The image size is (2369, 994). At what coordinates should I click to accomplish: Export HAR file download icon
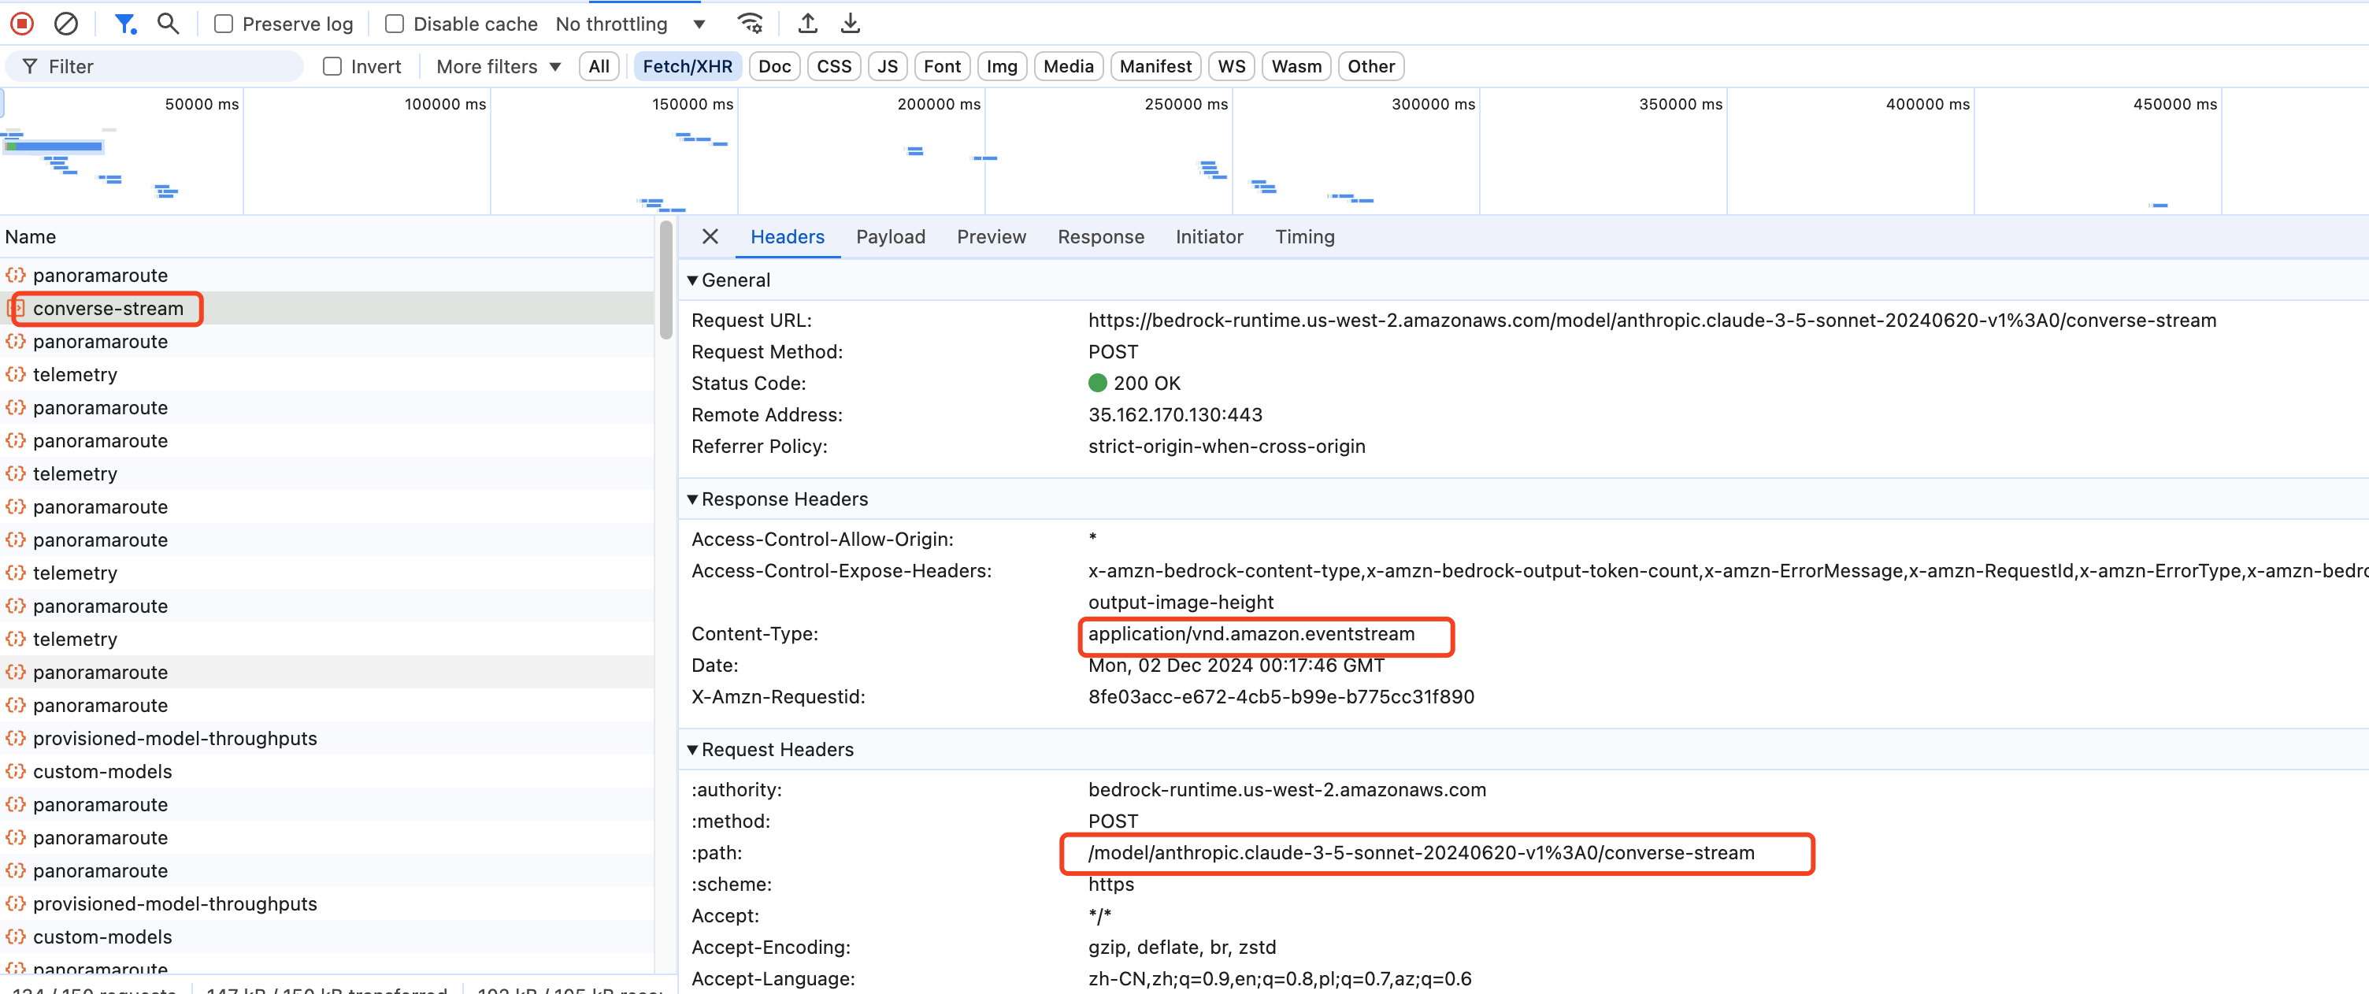pyautogui.click(x=851, y=24)
